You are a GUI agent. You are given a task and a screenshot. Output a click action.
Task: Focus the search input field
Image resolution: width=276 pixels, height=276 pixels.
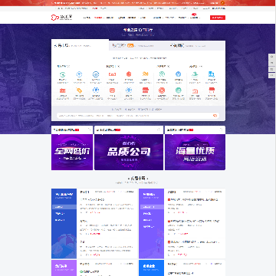tap(138, 116)
